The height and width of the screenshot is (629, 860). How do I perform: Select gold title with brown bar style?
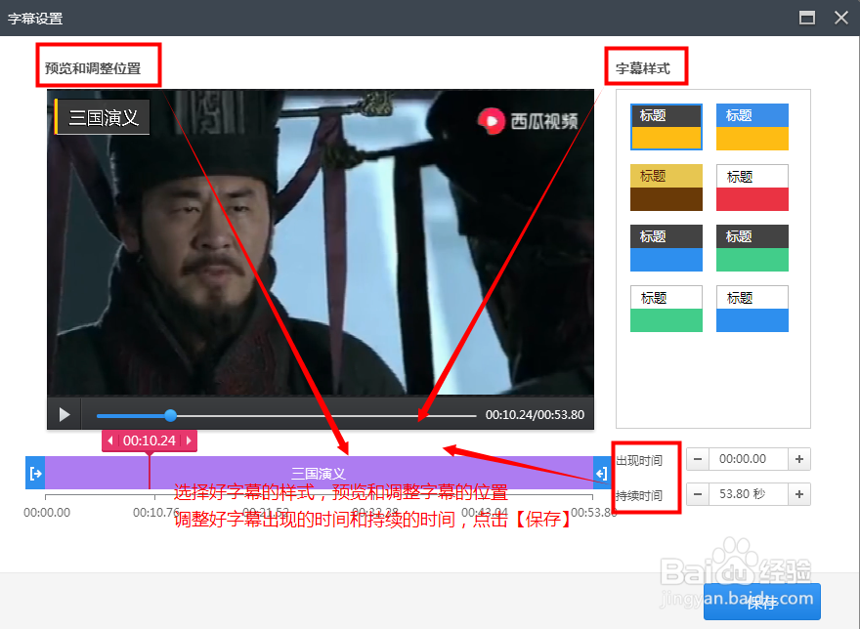point(666,188)
